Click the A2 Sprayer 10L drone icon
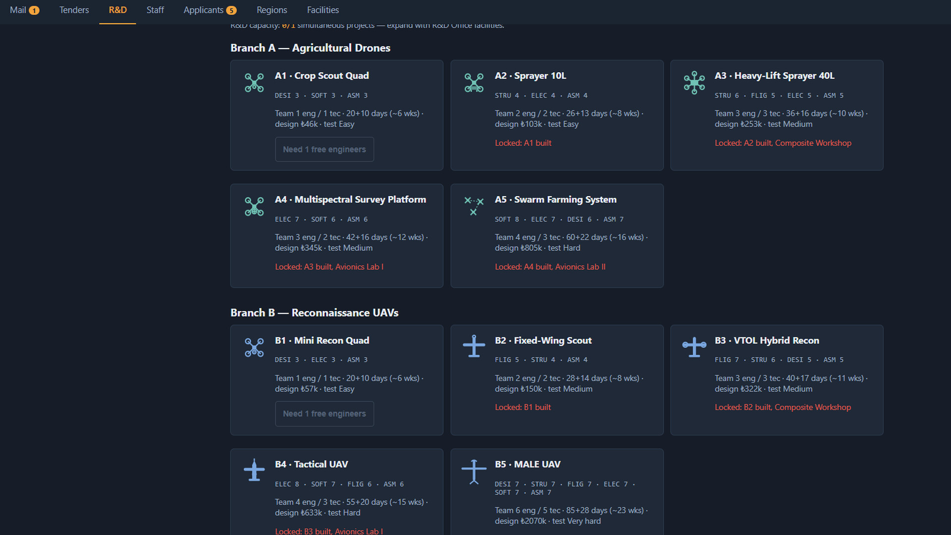Viewport: 951px width, 535px height. pyautogui.click(x=474, y=83)
